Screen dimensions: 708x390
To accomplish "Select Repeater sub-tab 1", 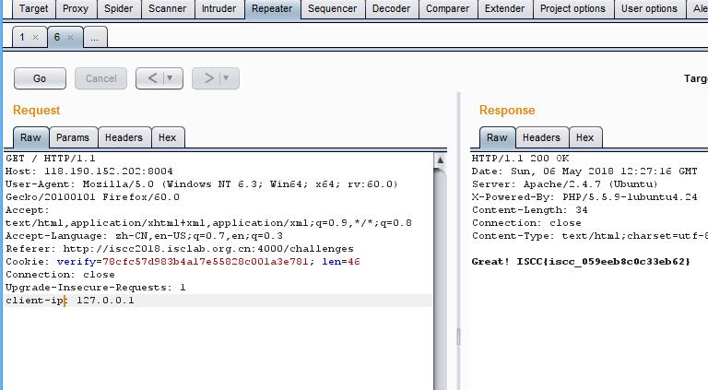I will point(22,37).
